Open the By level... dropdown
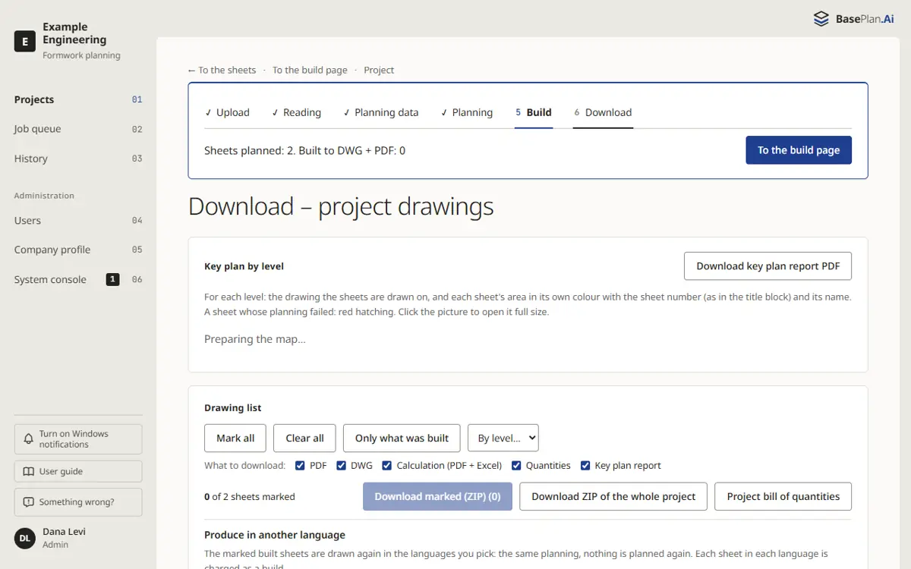 pos(503,438)
